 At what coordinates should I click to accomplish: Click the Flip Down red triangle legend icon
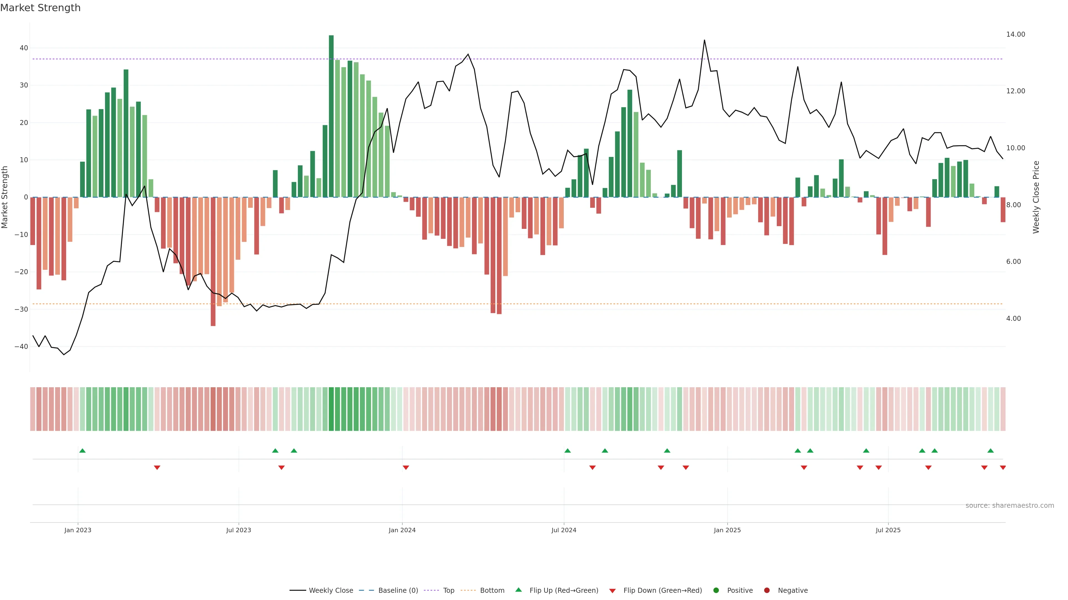point(612,591)
